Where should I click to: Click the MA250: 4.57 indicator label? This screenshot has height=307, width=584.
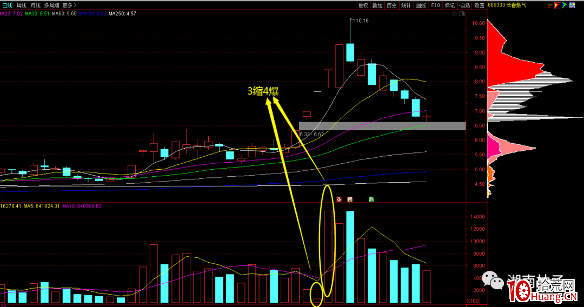coord(122,14)
